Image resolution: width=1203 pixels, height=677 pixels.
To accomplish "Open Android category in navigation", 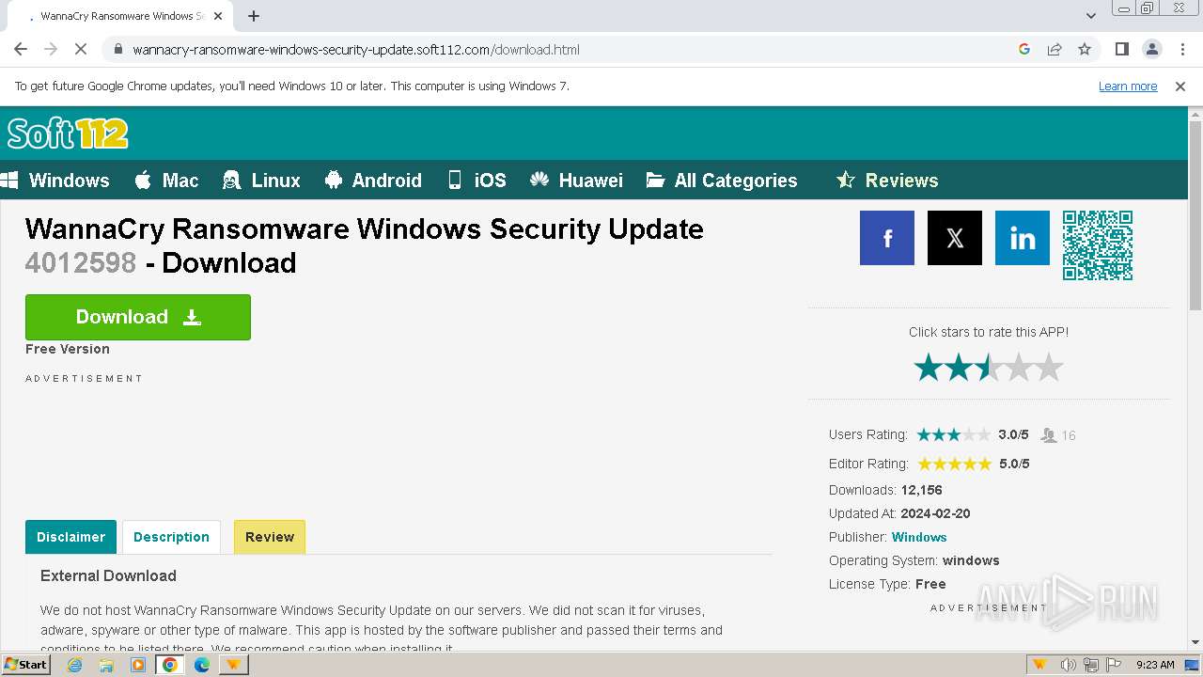I will [373, 181].
